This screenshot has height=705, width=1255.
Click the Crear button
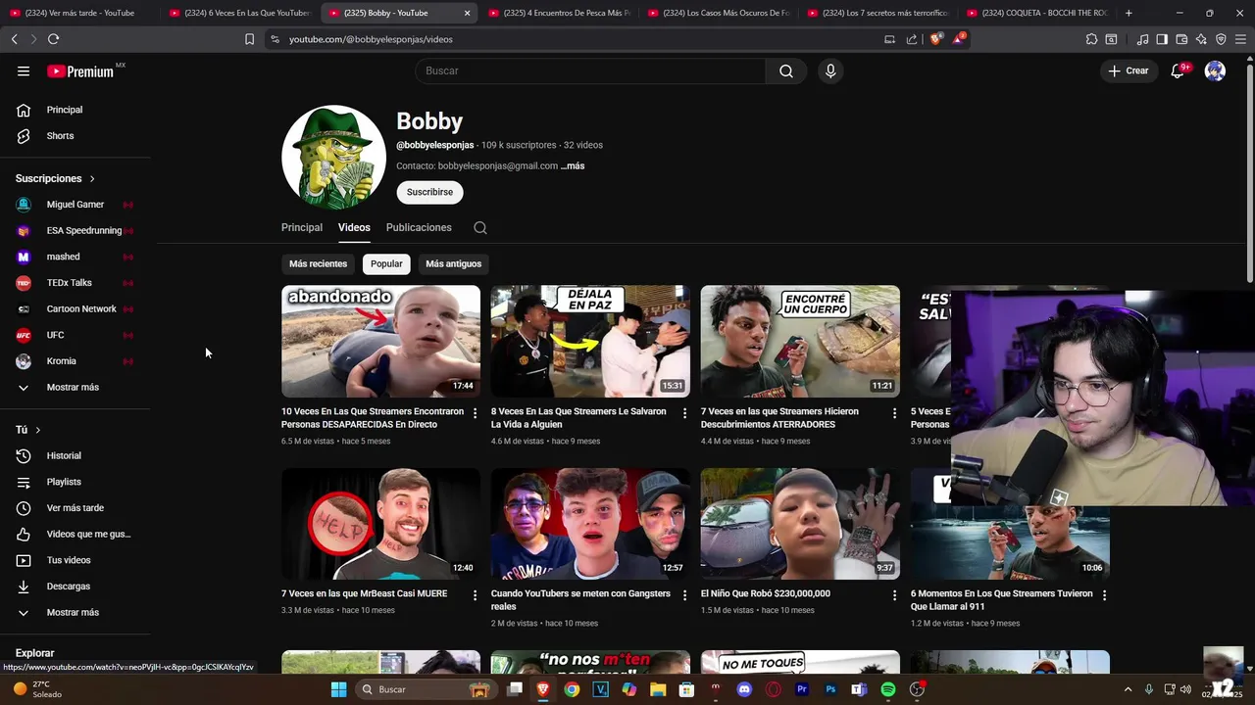tap(1129, 70)
